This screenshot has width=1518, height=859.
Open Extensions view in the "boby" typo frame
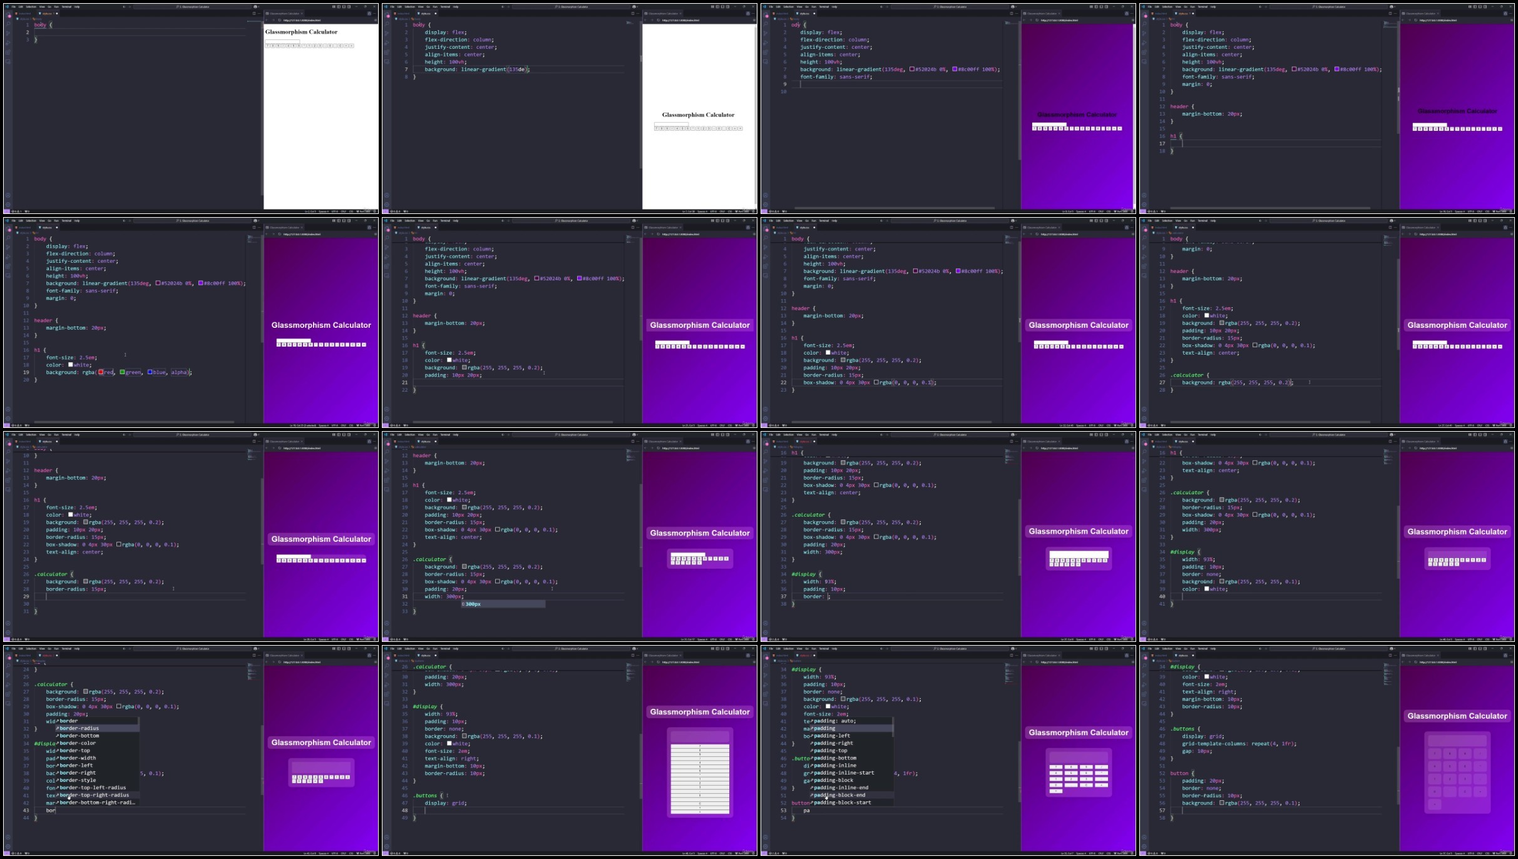[8, 52]
